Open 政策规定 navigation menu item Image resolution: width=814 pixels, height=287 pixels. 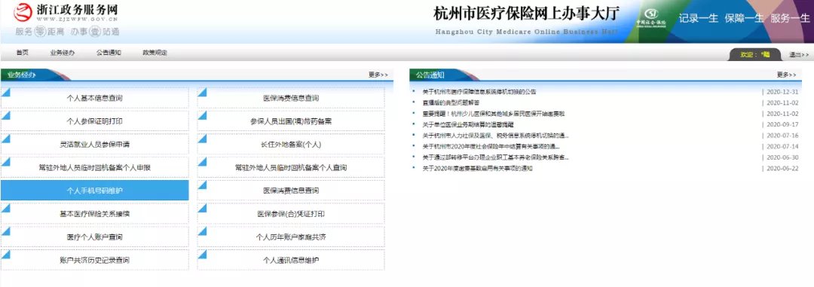point(155,53)
